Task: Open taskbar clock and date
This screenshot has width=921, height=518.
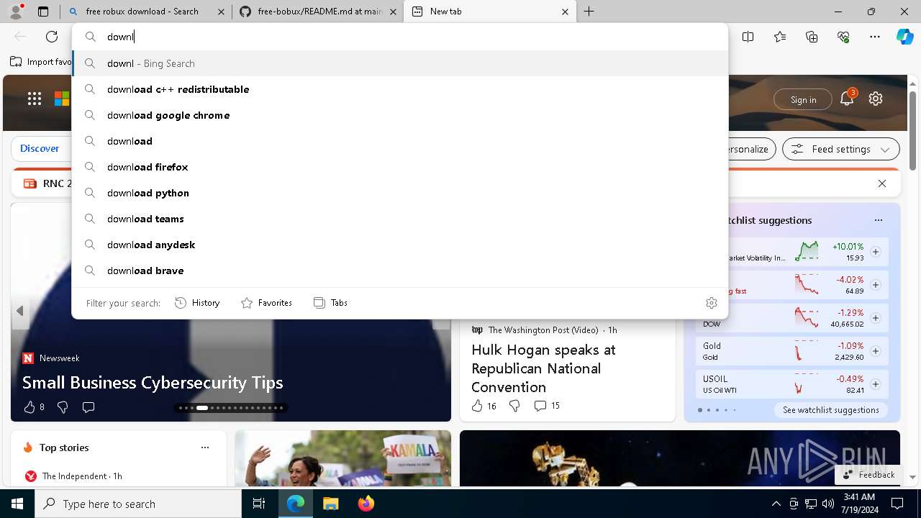Action: (859, 504)
